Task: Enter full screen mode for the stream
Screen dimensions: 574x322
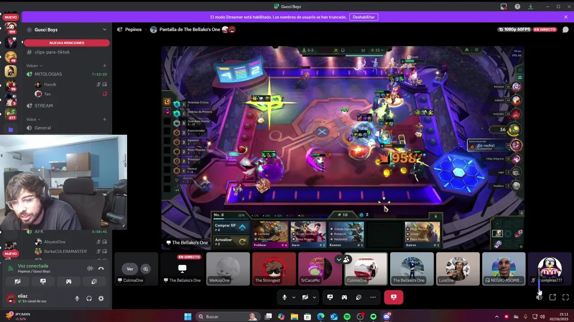Action: pyautogui.click(x=565, y=297)
